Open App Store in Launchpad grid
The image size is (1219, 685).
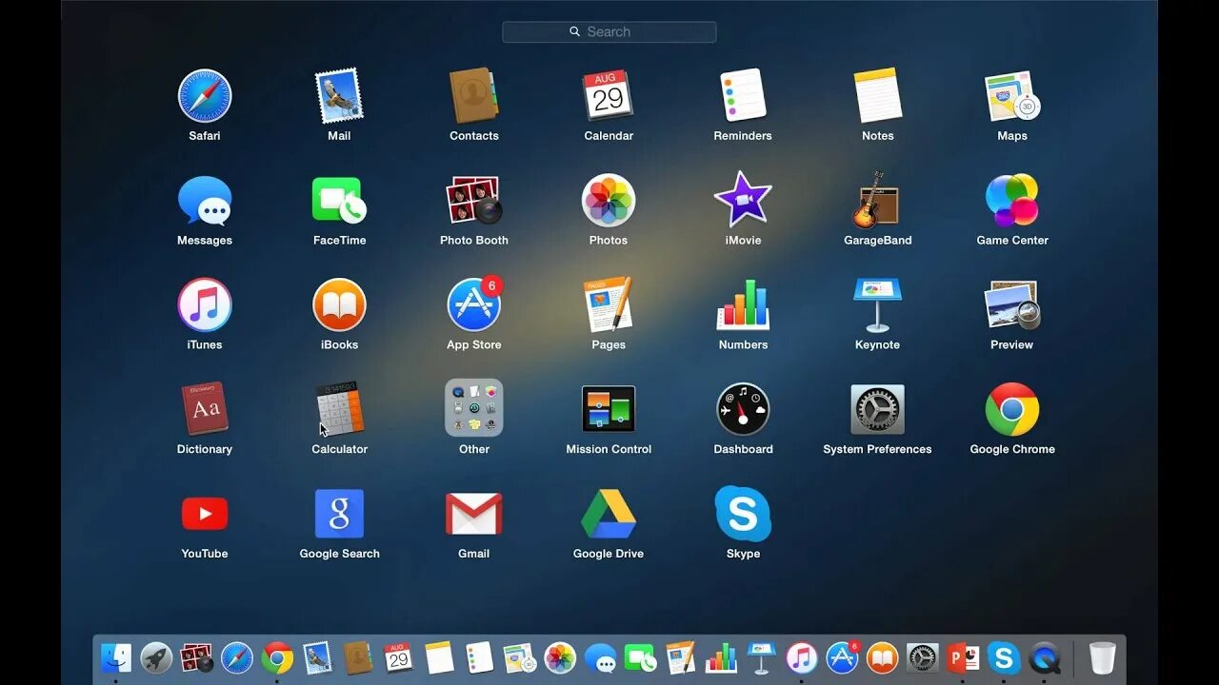[473, 305]
